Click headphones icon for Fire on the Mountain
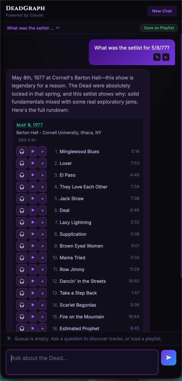Viewport: 182px width, 381px height. [22, 317]
